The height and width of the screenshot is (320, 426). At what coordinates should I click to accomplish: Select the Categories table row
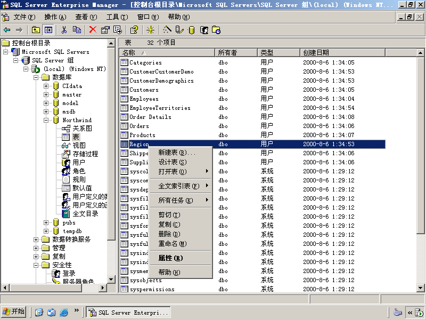click(x=252, y=62)
